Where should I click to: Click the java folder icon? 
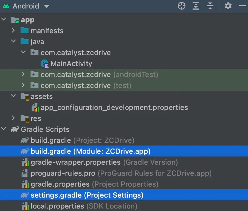pos(24,41)
